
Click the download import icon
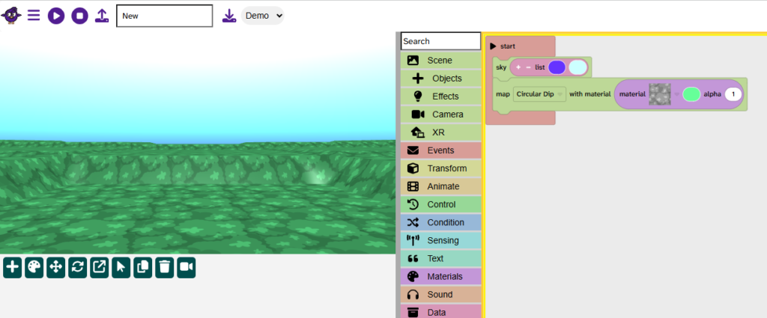pyautogui.click(x=229, y=16)
